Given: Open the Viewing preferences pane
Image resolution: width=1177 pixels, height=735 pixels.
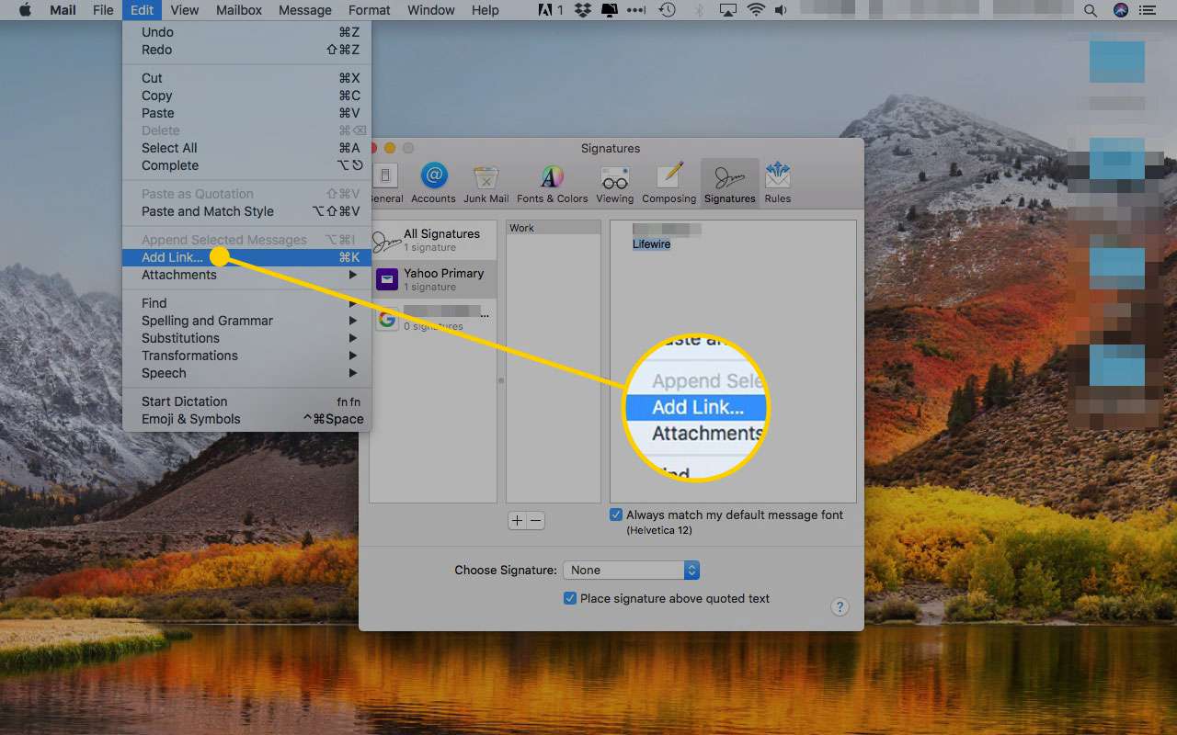Looking at the screenshot, I should pyautogui.click(x=614, y=183).
